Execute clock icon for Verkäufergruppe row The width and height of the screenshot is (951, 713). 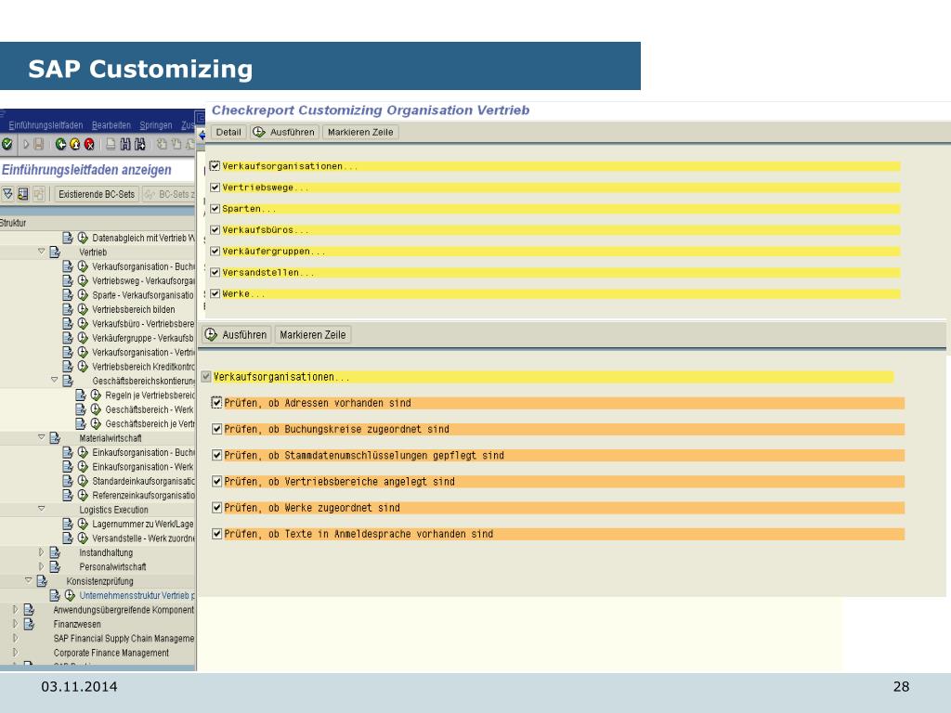[x=83, y=338]
